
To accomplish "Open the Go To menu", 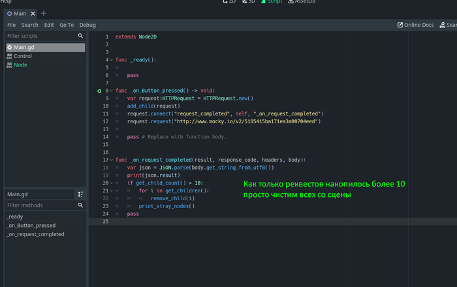I will pyautogui.click(x=67, y=25).
